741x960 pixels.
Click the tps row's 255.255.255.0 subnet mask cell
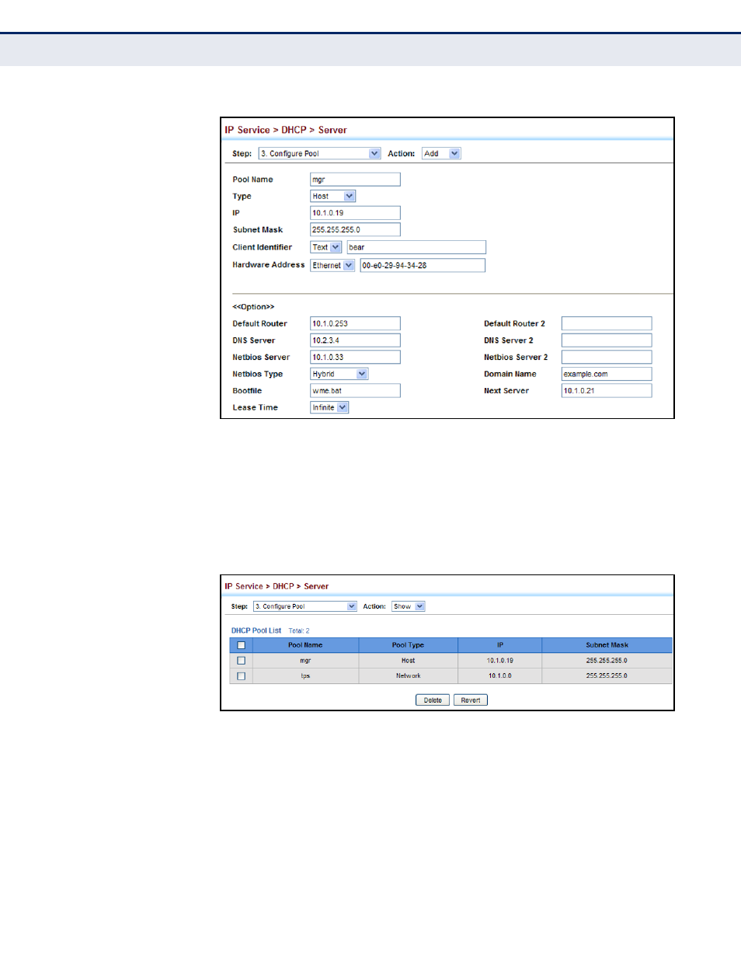pos(607,676)
